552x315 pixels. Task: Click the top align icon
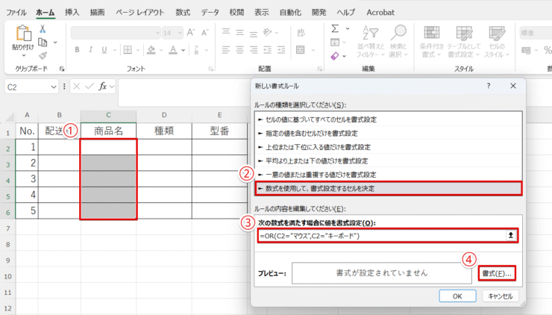point(226,32)
